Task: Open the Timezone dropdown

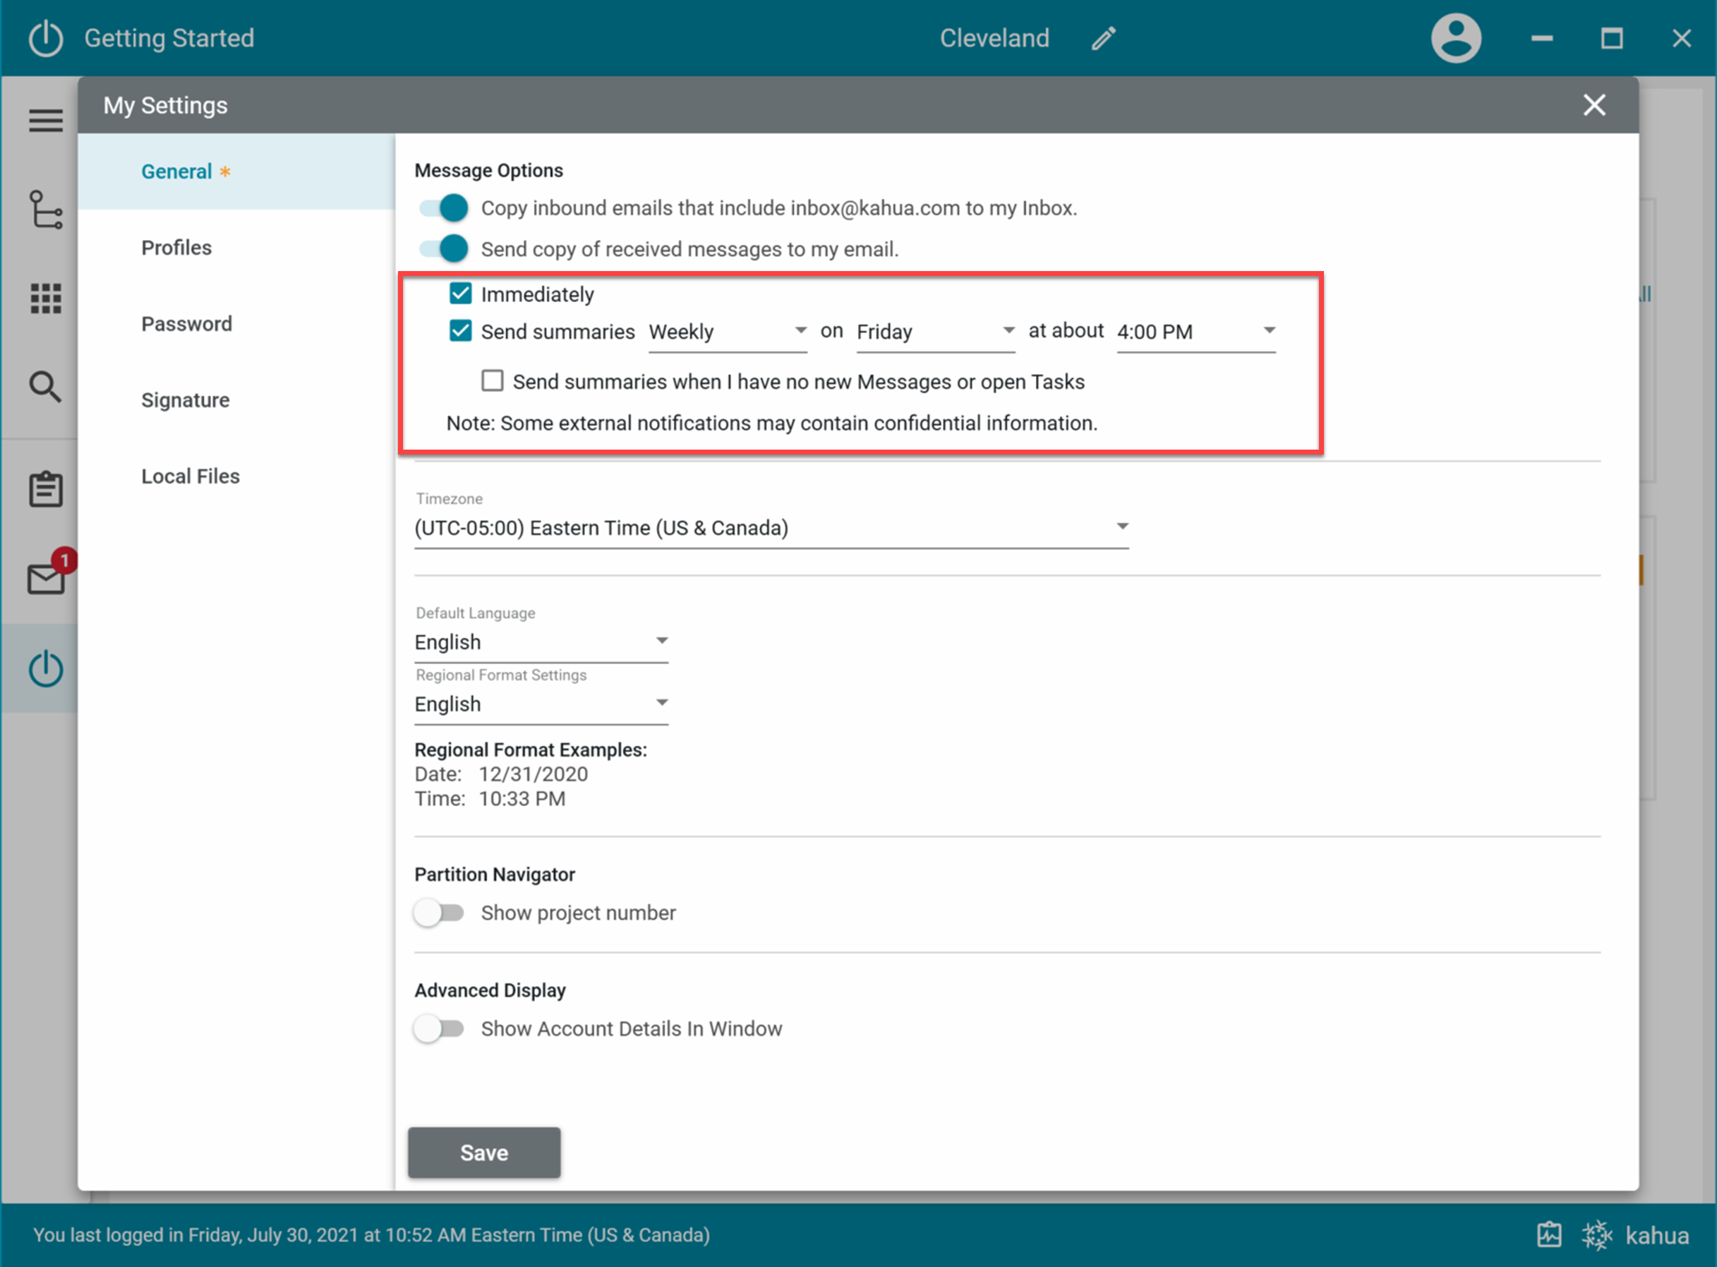Action: [x=771, y=528]
